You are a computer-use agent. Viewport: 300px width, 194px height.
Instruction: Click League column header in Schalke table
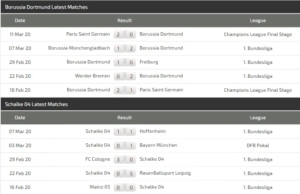click(x=258, y=118)
